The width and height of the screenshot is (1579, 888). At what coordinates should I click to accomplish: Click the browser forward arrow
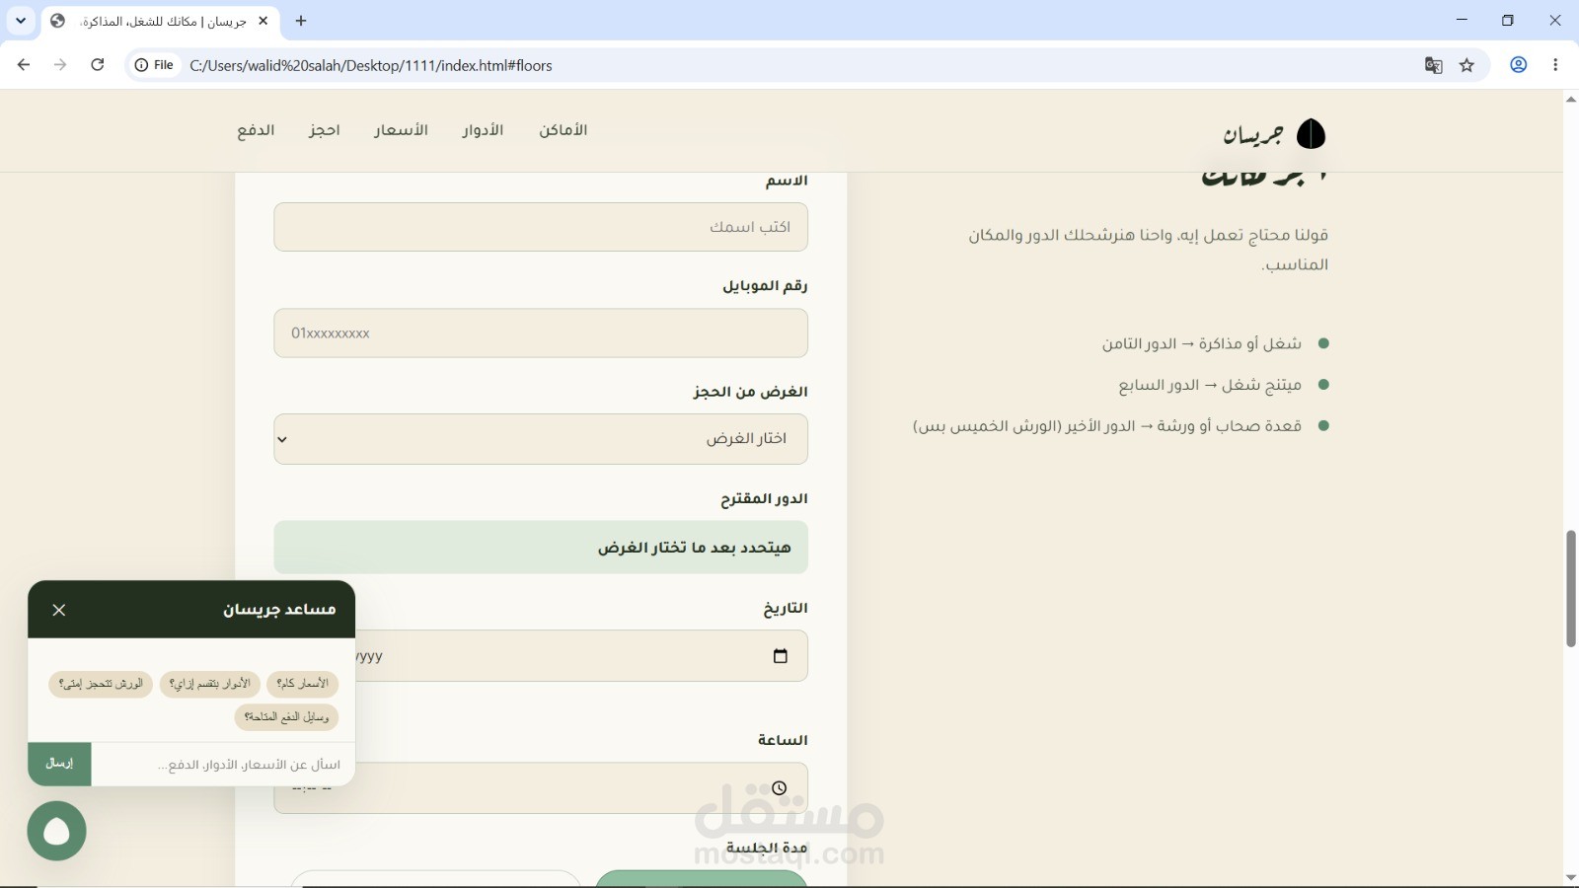(x=60, y=65)
